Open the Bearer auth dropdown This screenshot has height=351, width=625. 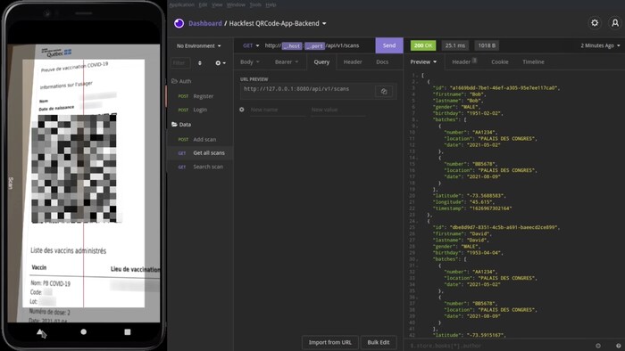click(x=287, y=62)
